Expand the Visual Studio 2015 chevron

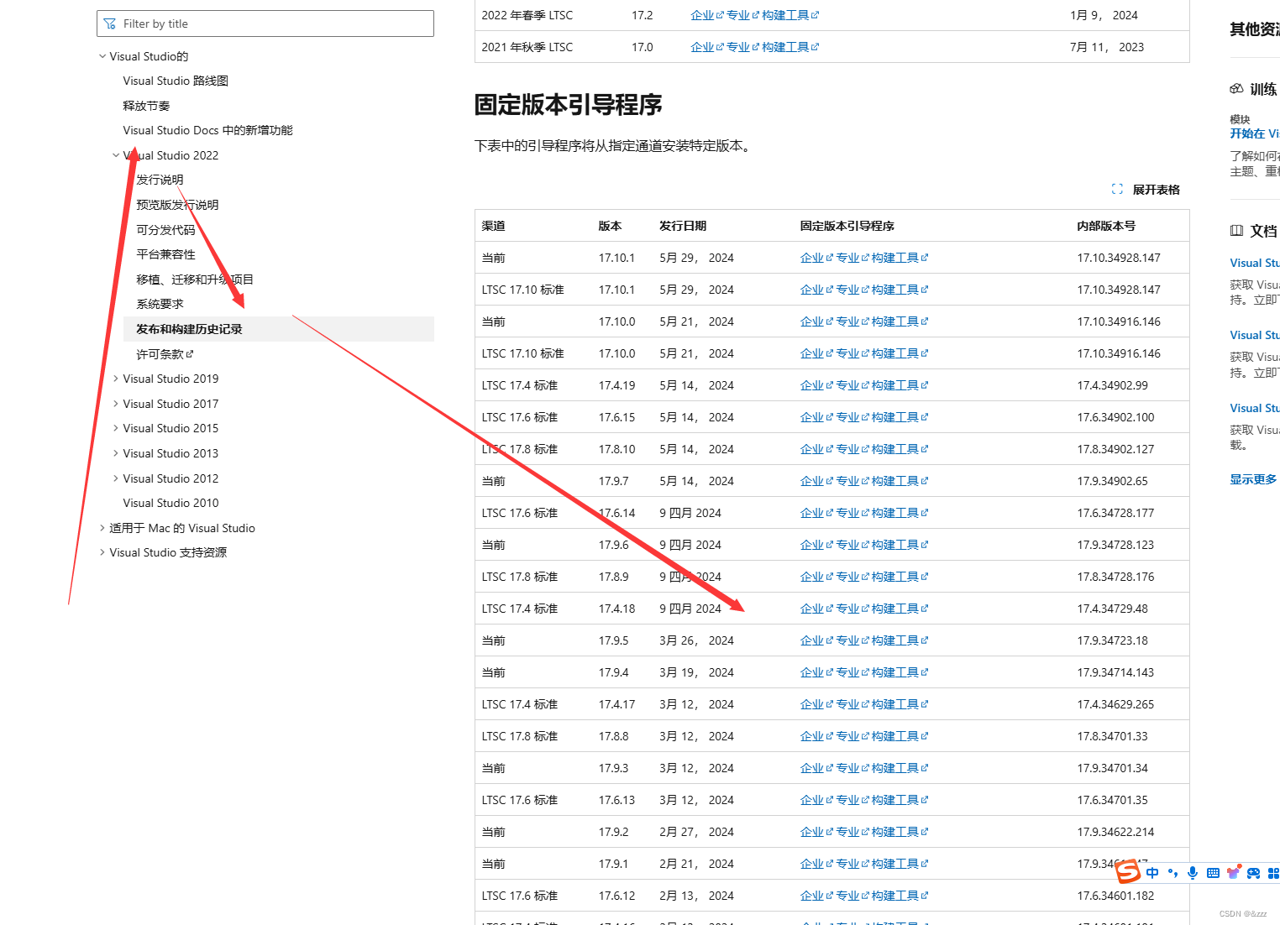(116, 428)
